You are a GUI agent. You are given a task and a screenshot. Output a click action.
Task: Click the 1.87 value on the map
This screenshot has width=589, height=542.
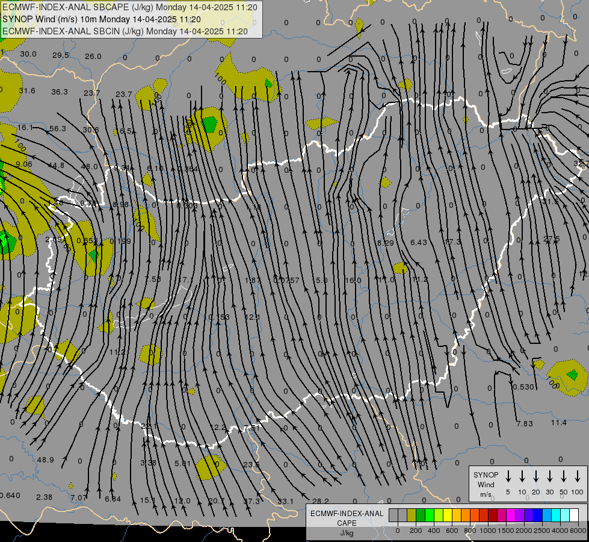(x=253, y=281)
